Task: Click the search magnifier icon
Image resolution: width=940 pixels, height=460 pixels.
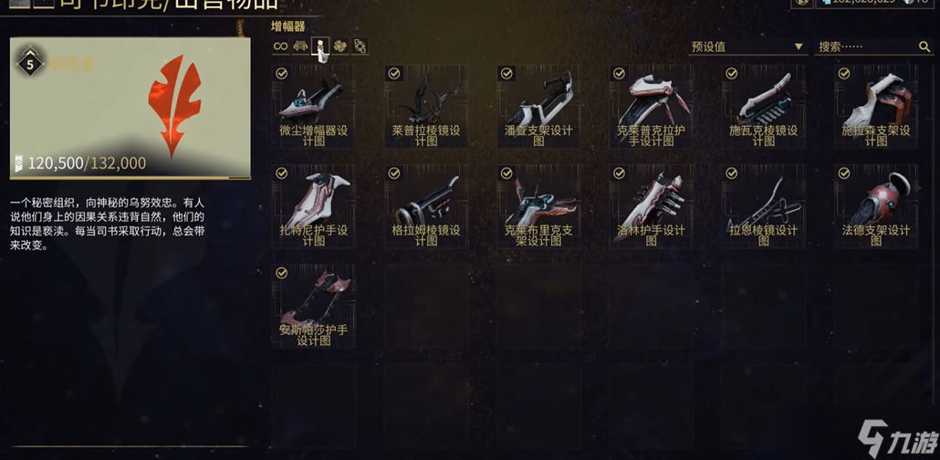Action: [x=924, y=47]
